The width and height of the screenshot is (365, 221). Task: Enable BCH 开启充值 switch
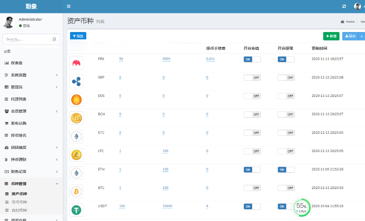click(x=252, y=114)
